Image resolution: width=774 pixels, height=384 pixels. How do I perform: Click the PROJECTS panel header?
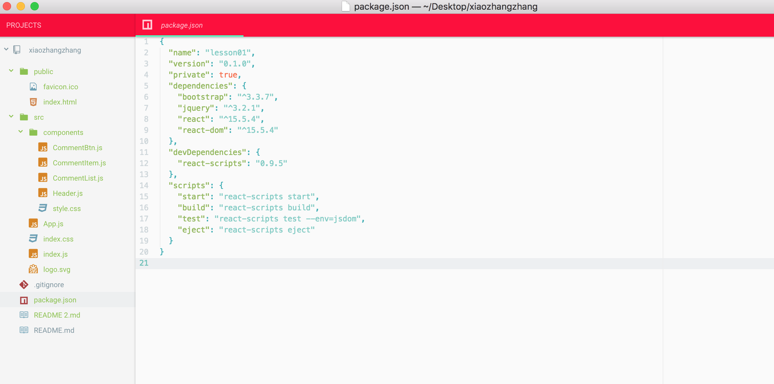(x=24, y=25)
